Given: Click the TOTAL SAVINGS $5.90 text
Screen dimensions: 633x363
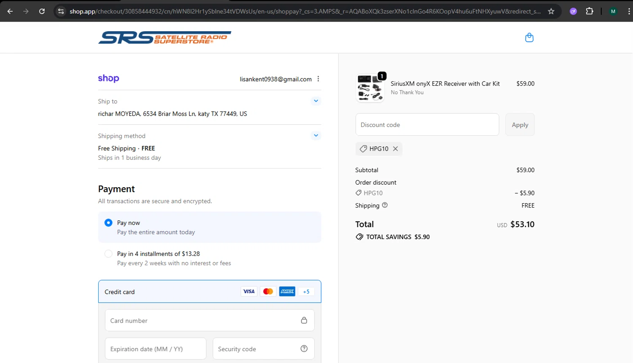Looking at the screenshot, I should click(398, 237).
